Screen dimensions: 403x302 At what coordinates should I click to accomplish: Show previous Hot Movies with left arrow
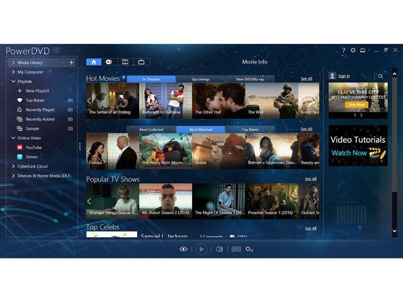(89, 101)
